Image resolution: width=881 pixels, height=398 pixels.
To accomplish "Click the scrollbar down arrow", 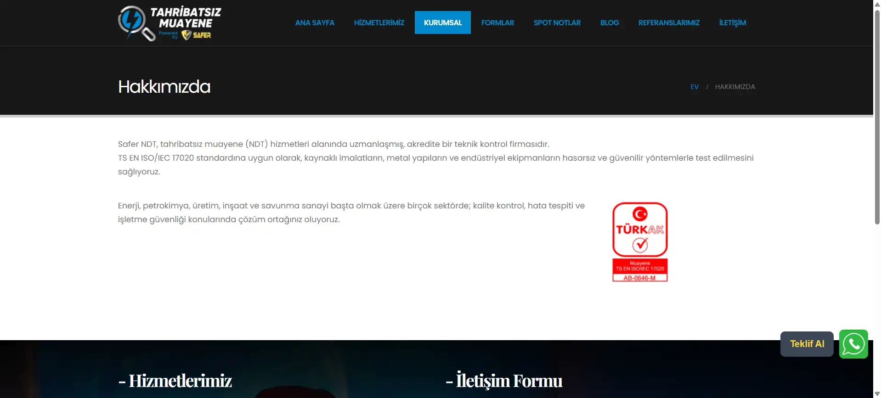I will 877,394.
